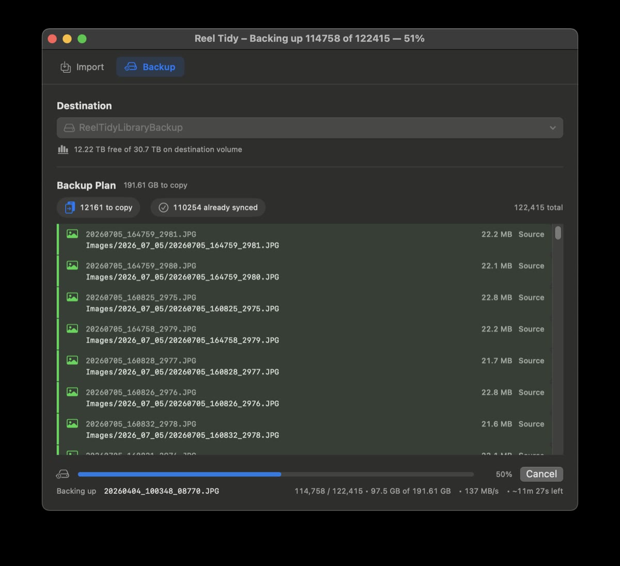This screenshot has height=566, width=620.
Task: Click the disk usage bar chart icon
Action: [63, 149]
